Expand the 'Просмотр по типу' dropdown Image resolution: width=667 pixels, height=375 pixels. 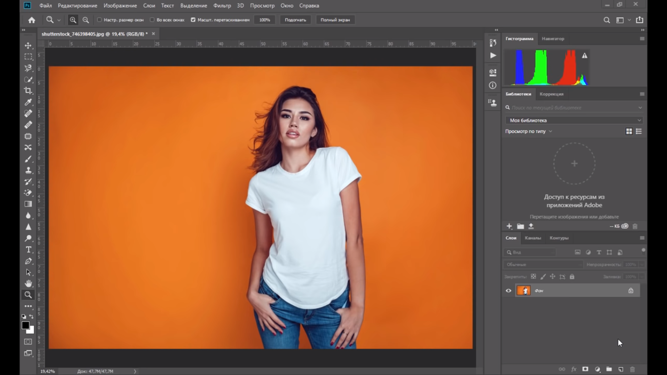(528, 131)
